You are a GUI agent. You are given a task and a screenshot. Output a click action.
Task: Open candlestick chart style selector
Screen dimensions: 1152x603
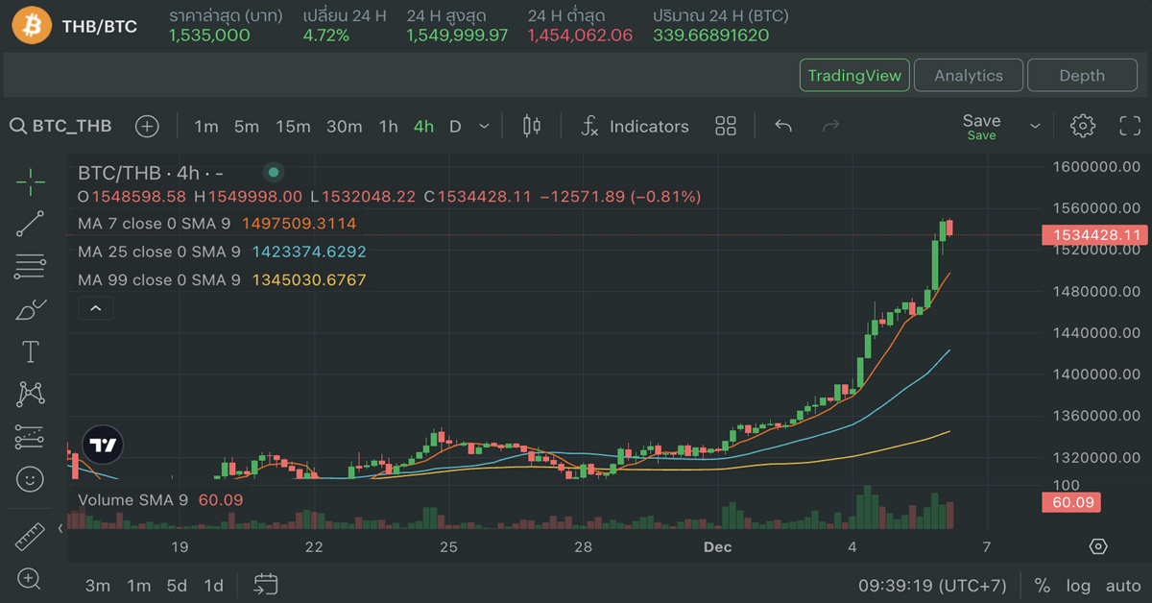tap(532, 126)
